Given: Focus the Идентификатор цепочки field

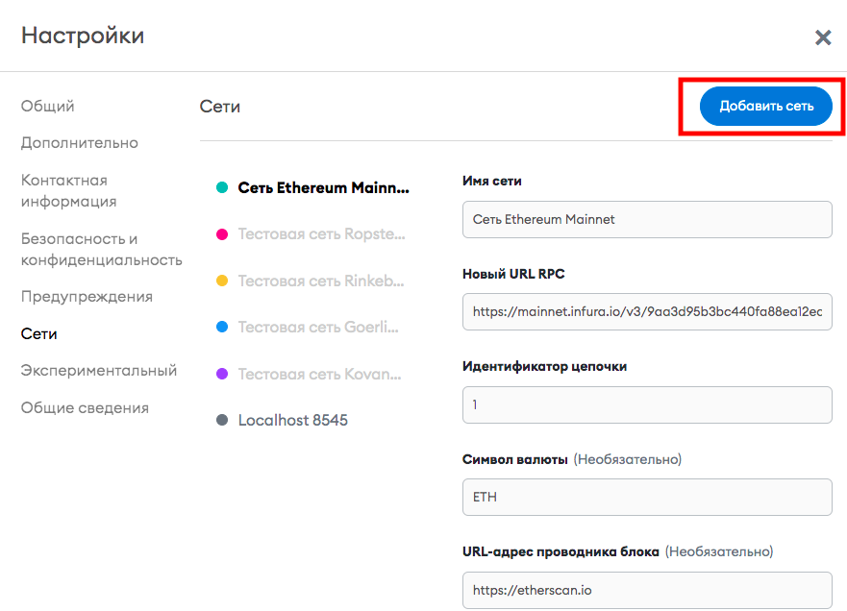Looking at the screenshot, I should [647, 404].
